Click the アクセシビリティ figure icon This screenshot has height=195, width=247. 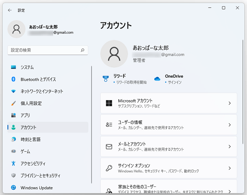[x=13, y=163]
